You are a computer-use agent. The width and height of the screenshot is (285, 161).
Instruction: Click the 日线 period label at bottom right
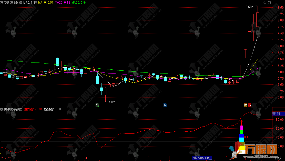coord(278,158)
